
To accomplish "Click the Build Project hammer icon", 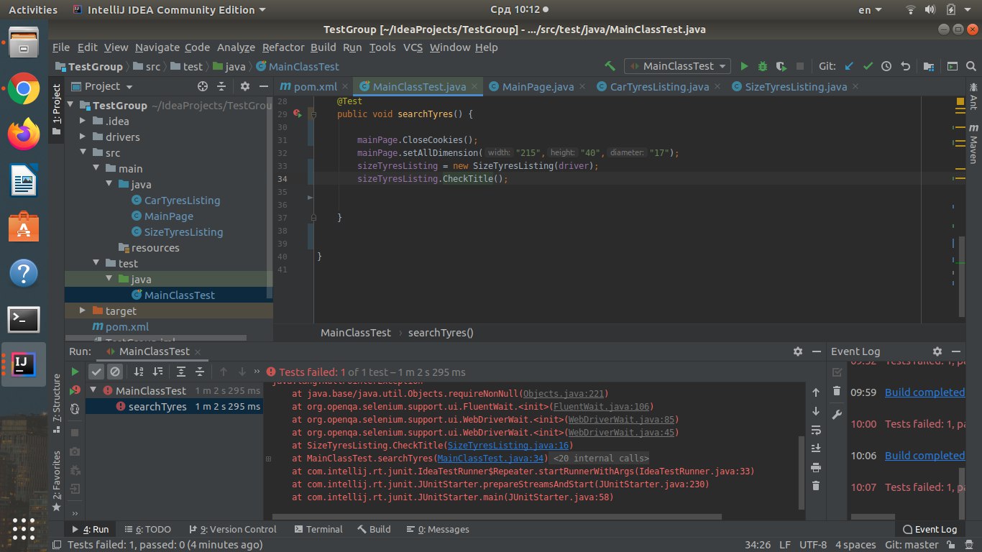I will 610,66.
